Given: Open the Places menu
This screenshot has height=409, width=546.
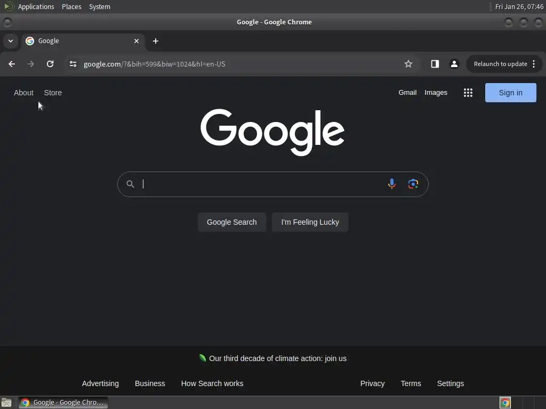Looking at the screenshot, I should (x=71, y=6).
